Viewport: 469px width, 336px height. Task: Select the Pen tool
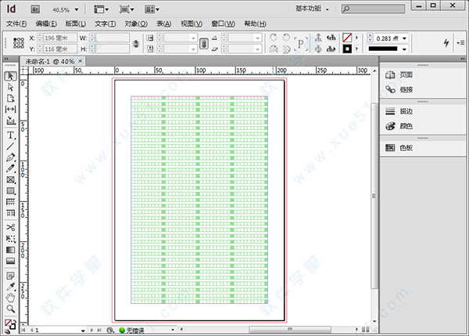pyautogui.click(x=10, y=157)
